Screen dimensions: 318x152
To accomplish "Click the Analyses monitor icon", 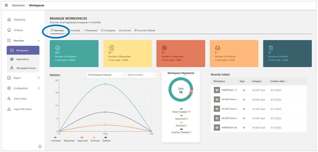I will pos(9,30).
